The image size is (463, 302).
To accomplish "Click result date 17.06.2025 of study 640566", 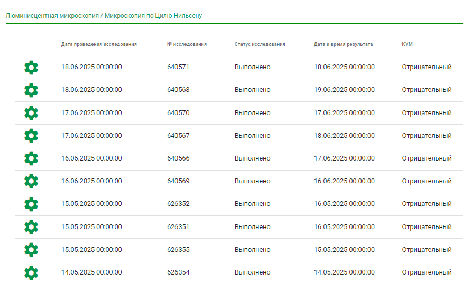I will [344, 158].
